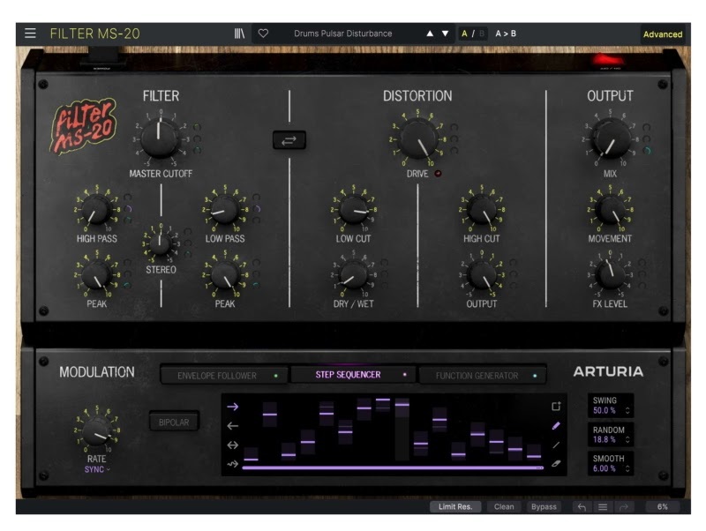Click the Movement knob
The width and height of the screenshot is (706, 531).
point(610,210)
